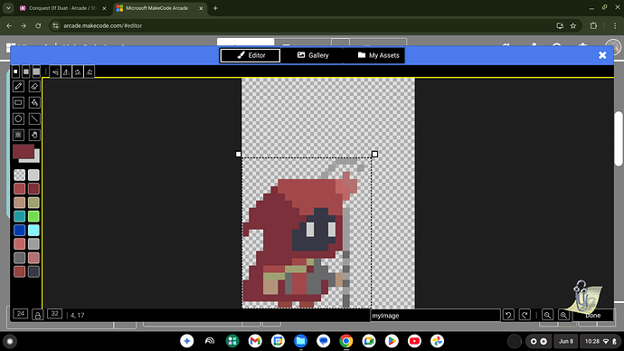Open the Chrome extensions menu
Image resolution: width=624 pixels, height=351 pixels.
point(593,26)
